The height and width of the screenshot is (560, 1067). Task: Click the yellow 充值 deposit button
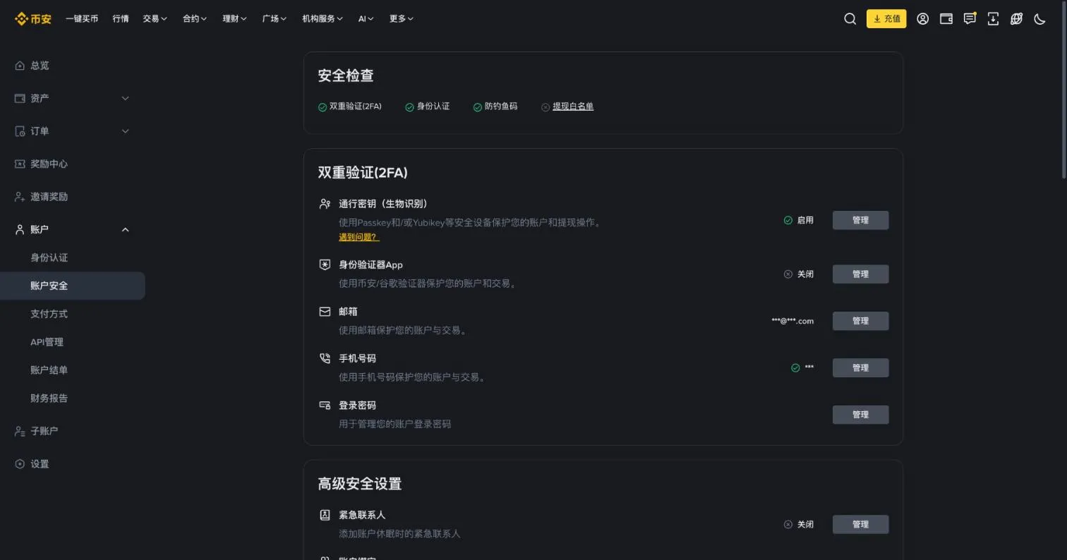click(x=886, y=19)
